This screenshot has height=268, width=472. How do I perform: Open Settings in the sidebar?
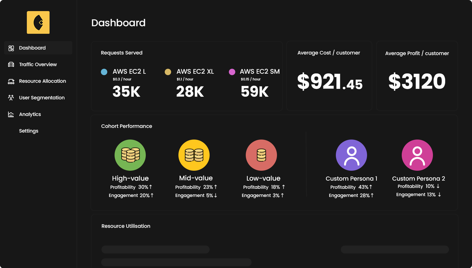pyautogui.click(x=29, y=131)
